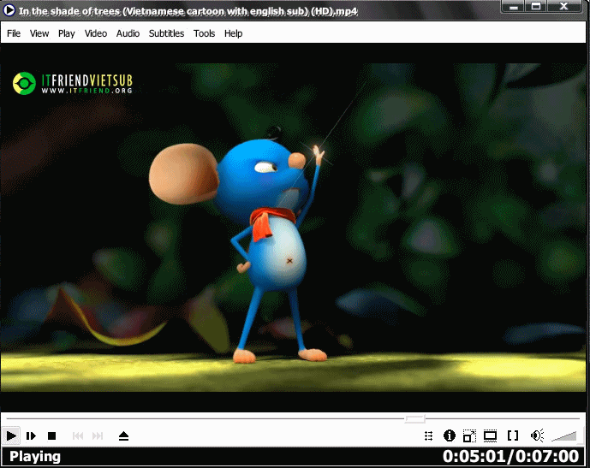Click the video resize/zoom icon
The width and height of the screenshot is (590, 468).
(x=469, y=435)
